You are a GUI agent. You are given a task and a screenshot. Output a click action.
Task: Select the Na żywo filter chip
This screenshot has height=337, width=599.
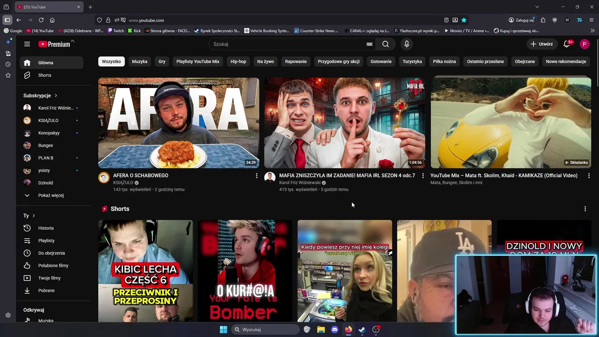(x=265, y=61)
